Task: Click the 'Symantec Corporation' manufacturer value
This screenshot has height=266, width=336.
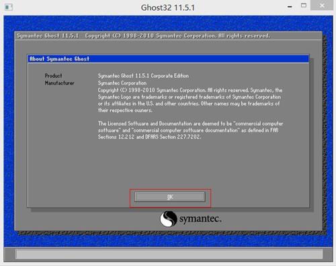Action: click(x=122, y=83)
